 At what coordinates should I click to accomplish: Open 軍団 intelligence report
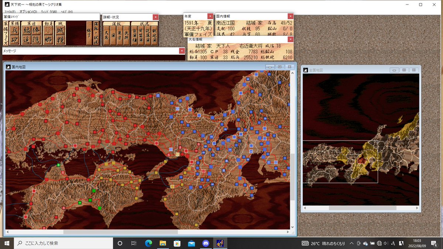coord(119,36)
